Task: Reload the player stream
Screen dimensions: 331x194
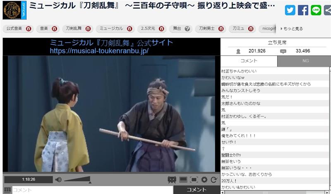Action: click(214, 180)
